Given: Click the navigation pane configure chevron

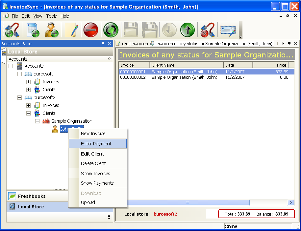Looking at the screenshot, I should 109,217.
